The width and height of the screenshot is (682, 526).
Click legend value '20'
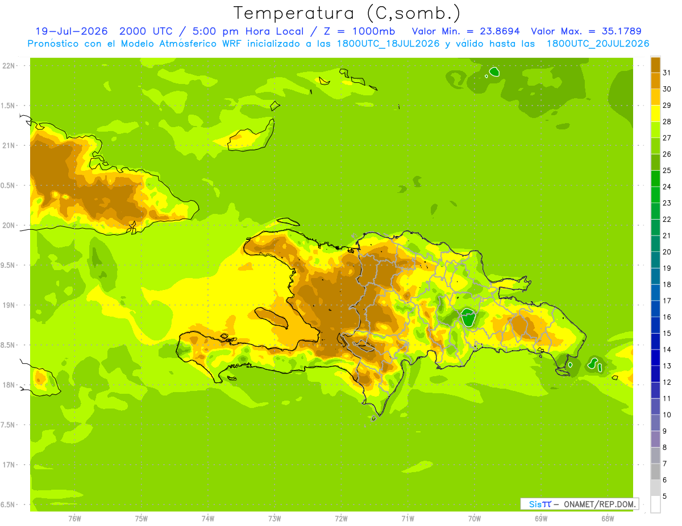coord(667,252)
